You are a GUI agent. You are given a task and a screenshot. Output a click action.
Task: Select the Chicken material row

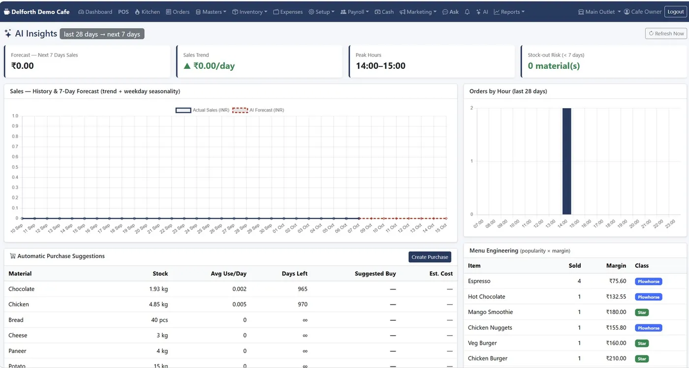[x=231, y=304]
